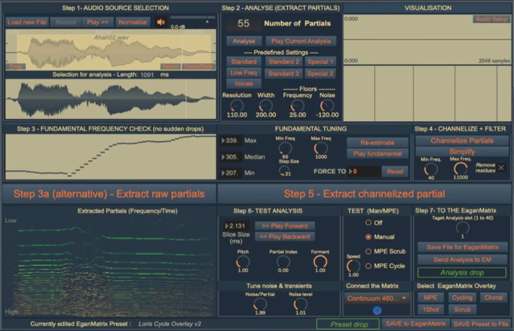The height and width of the screenshot is (331, 514).
Task: Toggle the Remove residues X box
Action: pyautogui.click(x=501, y=168)
